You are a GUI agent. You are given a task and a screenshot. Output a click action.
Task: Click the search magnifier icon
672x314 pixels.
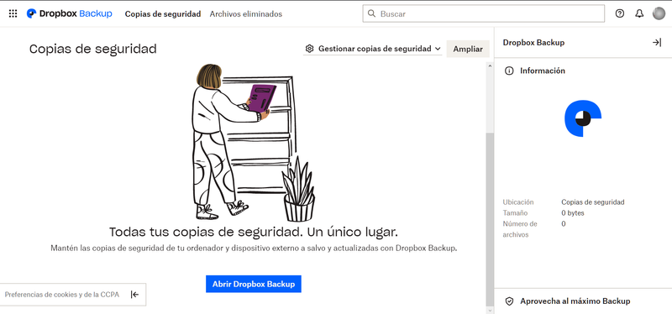click(371, 13)
